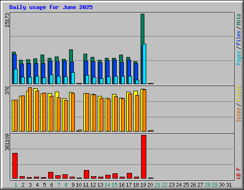Click the cyan Pages bar for day 1
Viewport: 244px width, 190px height.
pos(16,76)
